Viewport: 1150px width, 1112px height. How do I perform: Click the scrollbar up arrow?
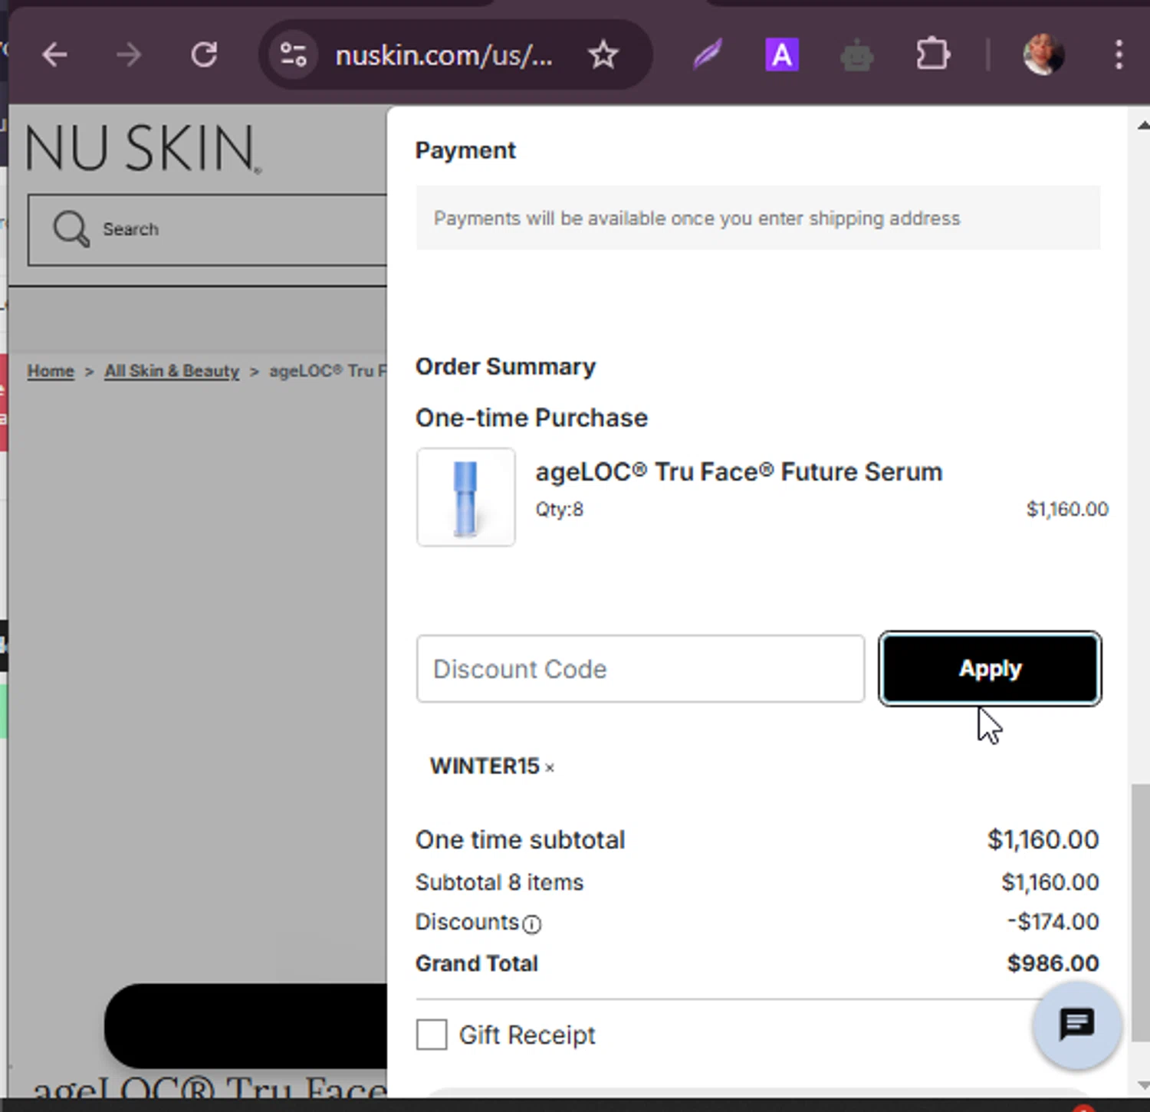[1142, 125]
